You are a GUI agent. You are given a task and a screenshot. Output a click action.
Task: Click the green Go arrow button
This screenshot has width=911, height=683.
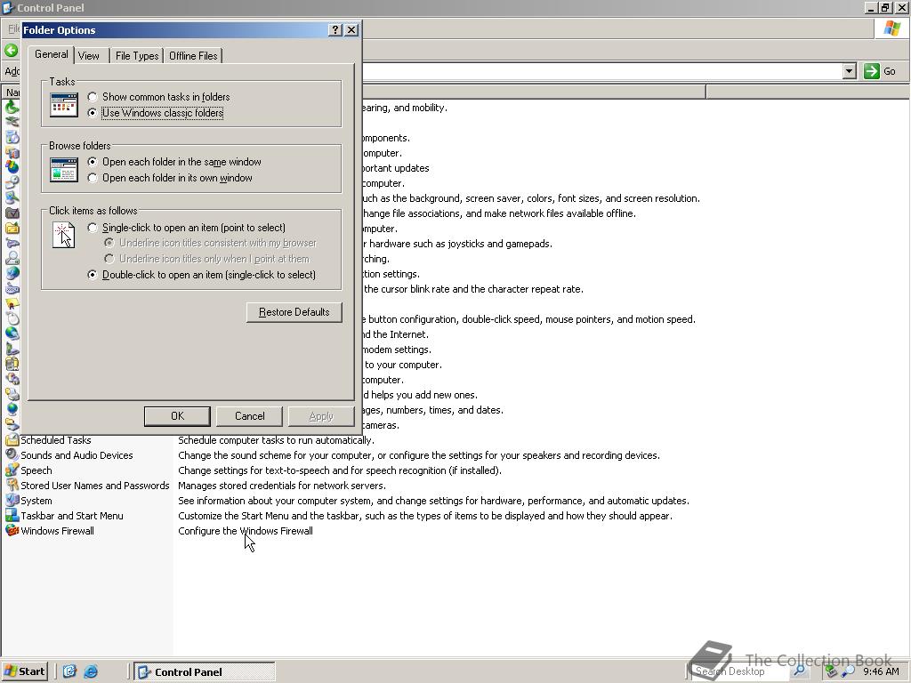(872, 71)
